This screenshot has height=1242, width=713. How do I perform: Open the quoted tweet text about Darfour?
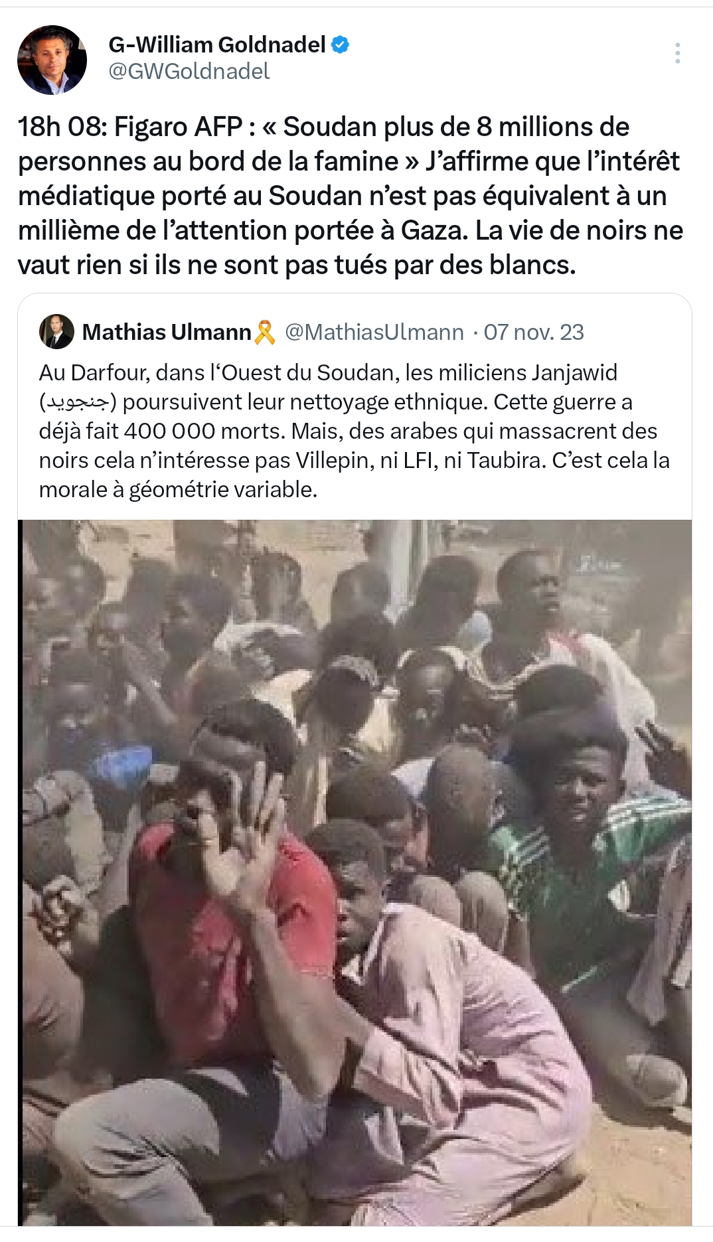[355, 431]
